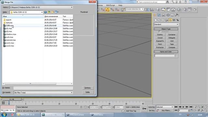Click the Dummy helper button

[x=160, y=35]
